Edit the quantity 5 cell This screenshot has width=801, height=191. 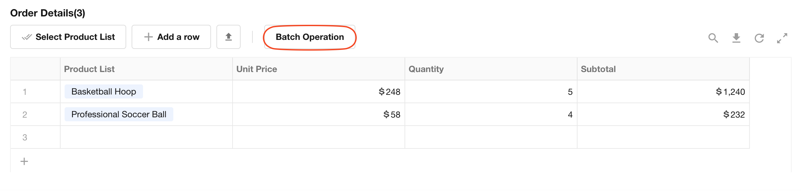coord(491,91)
